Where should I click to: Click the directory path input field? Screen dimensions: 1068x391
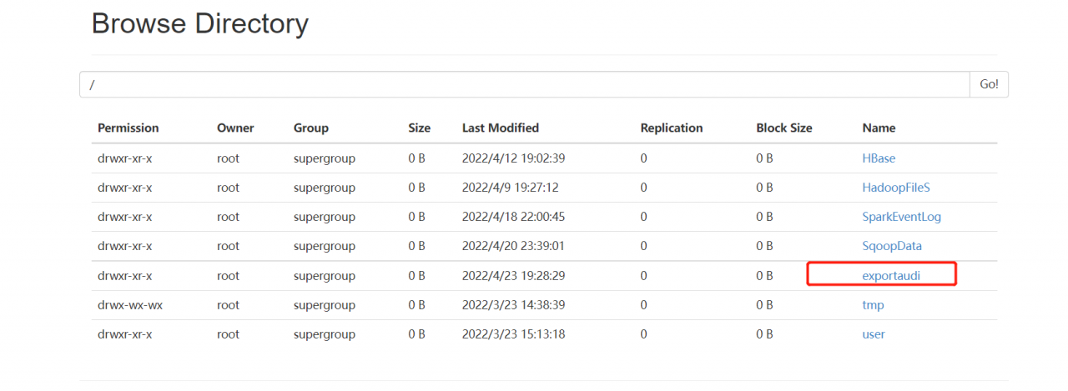[x=524, y=84]
